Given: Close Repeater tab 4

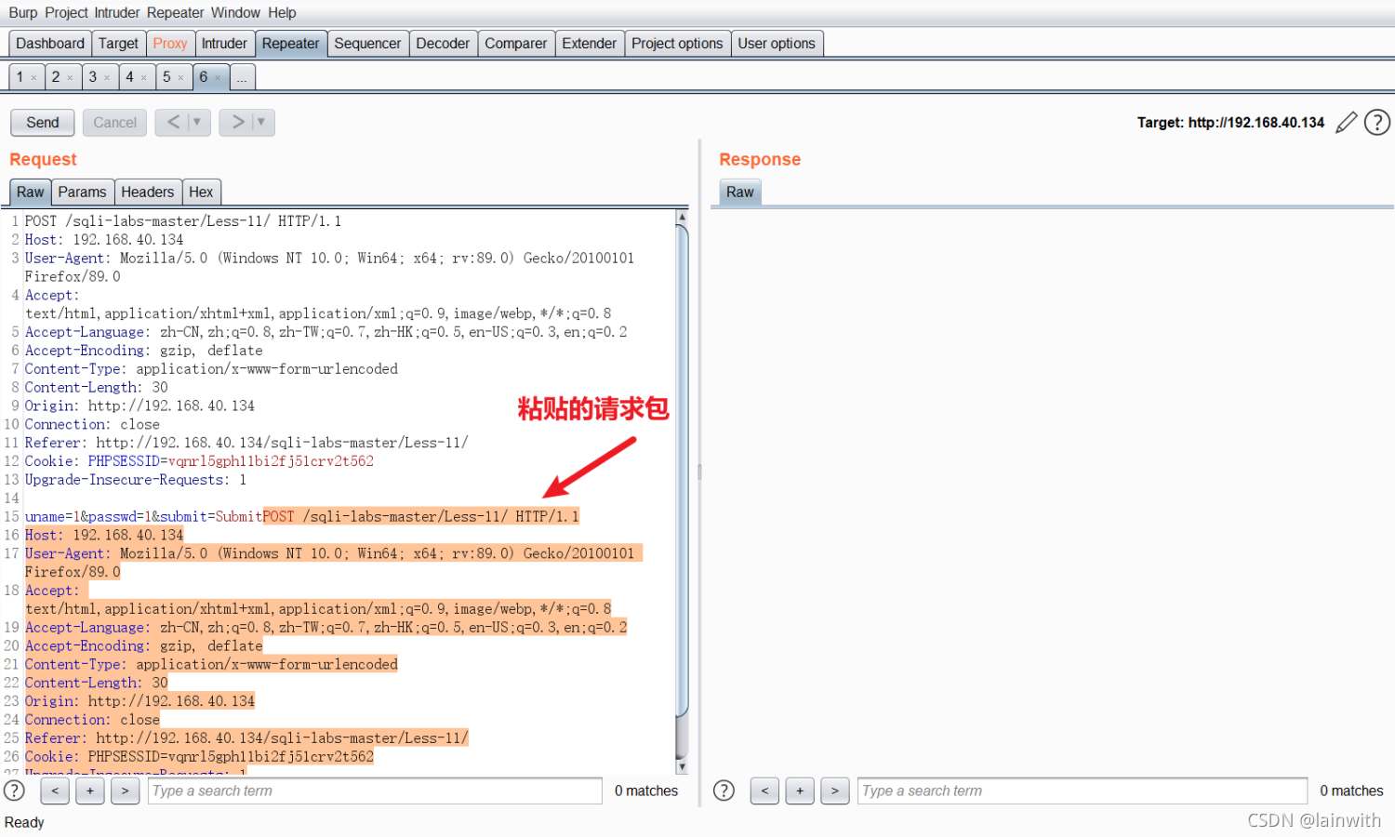Looking at the screenshot, I should (144, 78).
